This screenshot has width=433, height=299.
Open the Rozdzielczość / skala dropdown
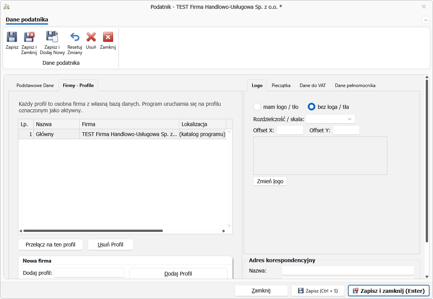(x=330, y=119)
